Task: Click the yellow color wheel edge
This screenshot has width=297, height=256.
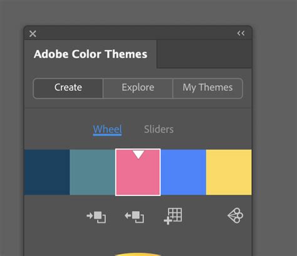Action: point(138,254)
